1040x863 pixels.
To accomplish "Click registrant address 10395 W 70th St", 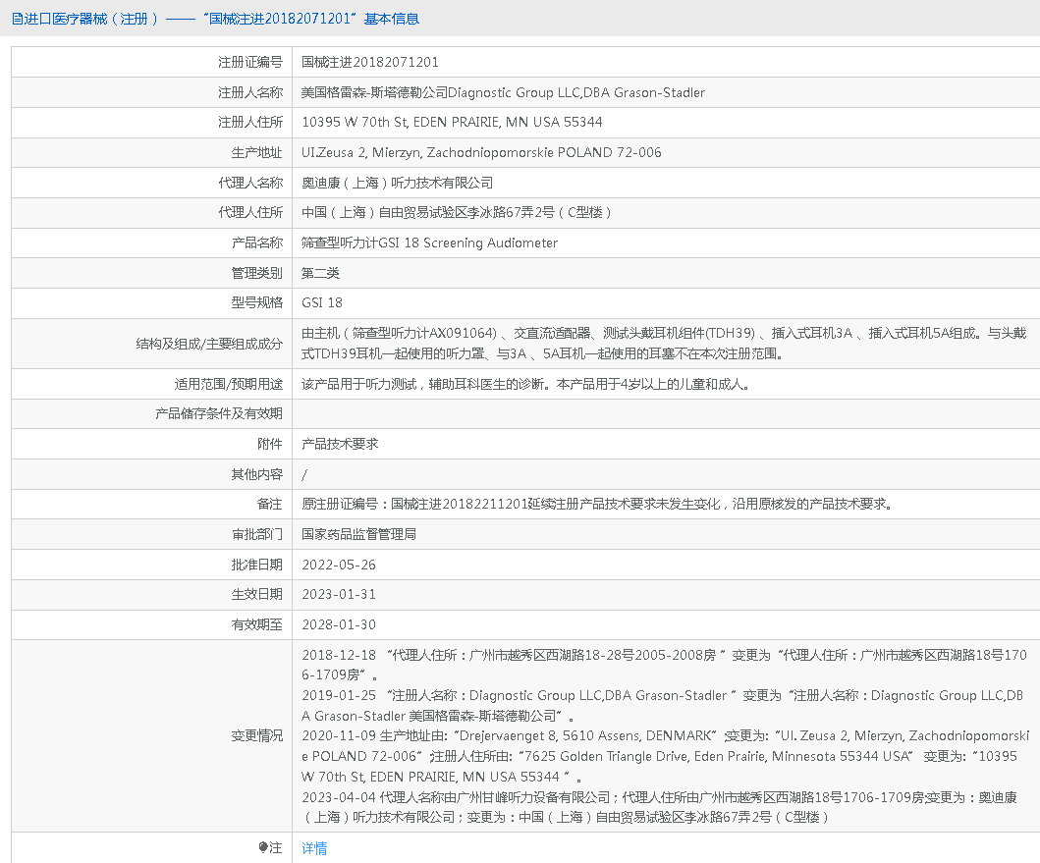I will [x=452, y=123].
